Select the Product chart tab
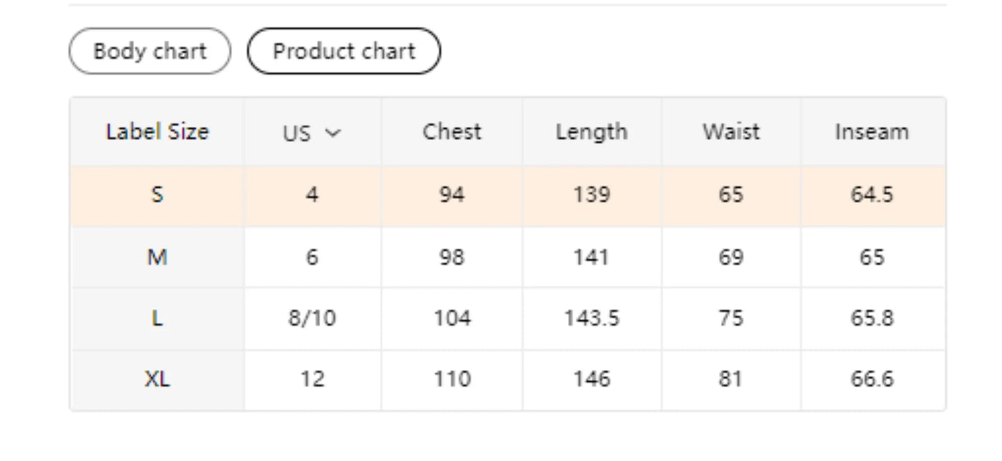This screenshot has height=461, width=1002. [x=344, y=51]
